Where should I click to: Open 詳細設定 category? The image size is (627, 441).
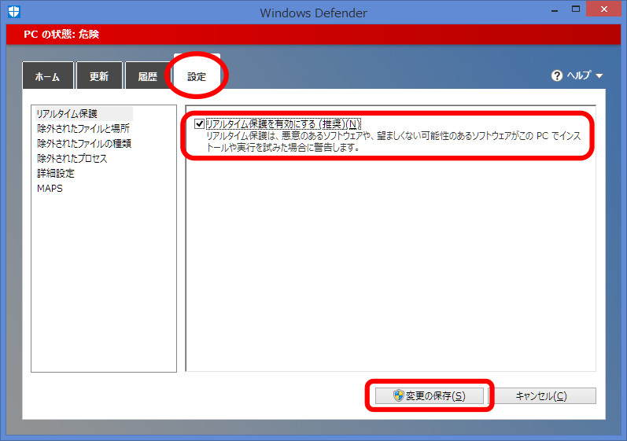point(56,174)
